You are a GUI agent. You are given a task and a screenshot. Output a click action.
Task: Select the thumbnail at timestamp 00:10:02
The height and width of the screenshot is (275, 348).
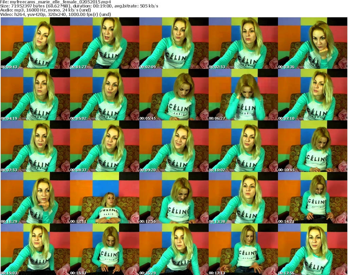(x=243, y=146)
